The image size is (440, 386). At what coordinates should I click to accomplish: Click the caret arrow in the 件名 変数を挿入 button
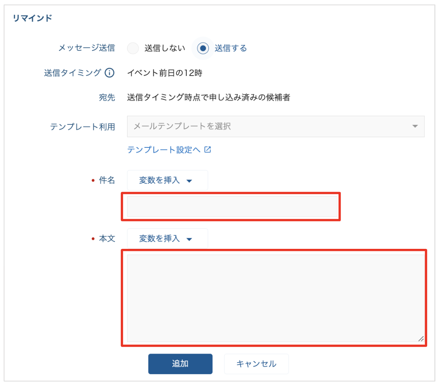tap(189, 181)
